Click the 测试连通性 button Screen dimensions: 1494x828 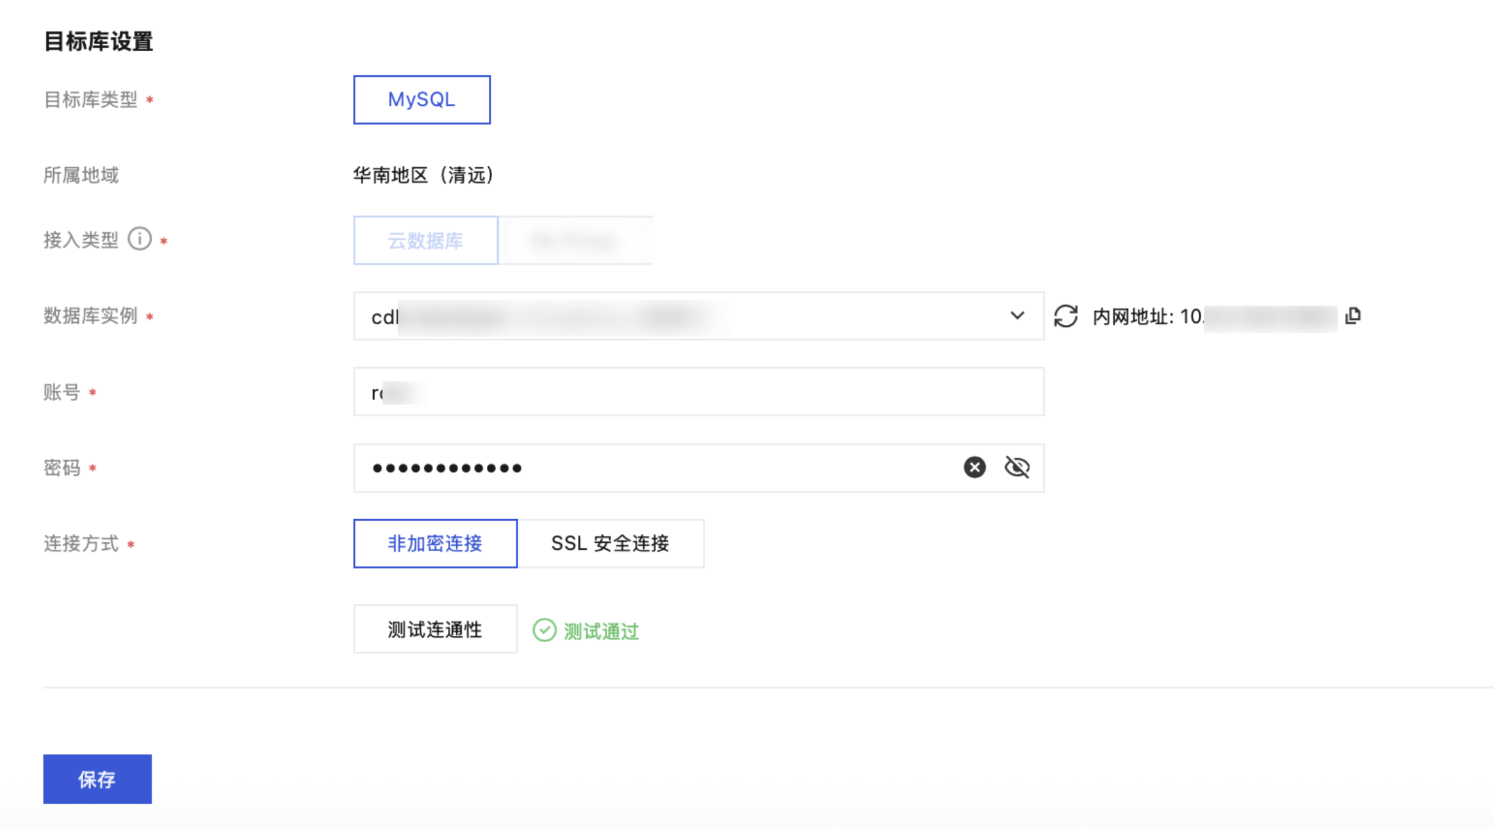coord(435,629)
